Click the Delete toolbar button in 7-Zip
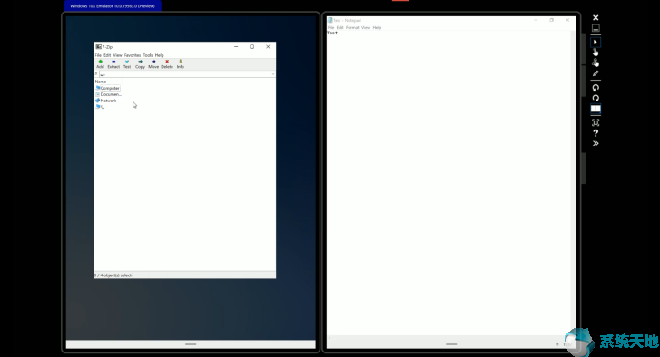 tap(167, 63)
